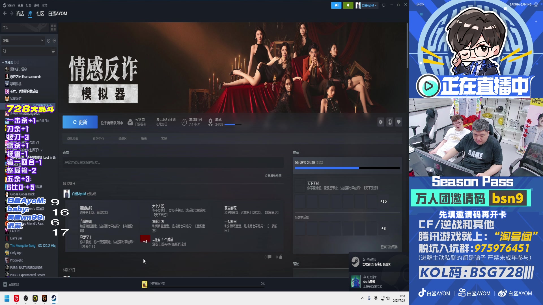Screen dimensions: 543x305
Task: Click the small achievements progress bar near 24/39
Action: [x=233, y=125]
